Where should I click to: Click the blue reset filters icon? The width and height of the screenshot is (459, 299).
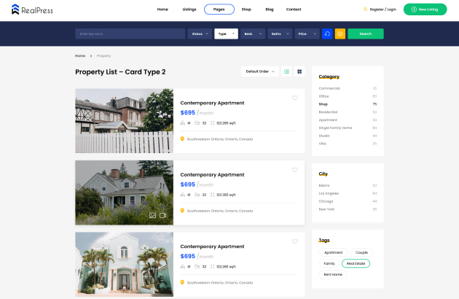click(327, 34)
